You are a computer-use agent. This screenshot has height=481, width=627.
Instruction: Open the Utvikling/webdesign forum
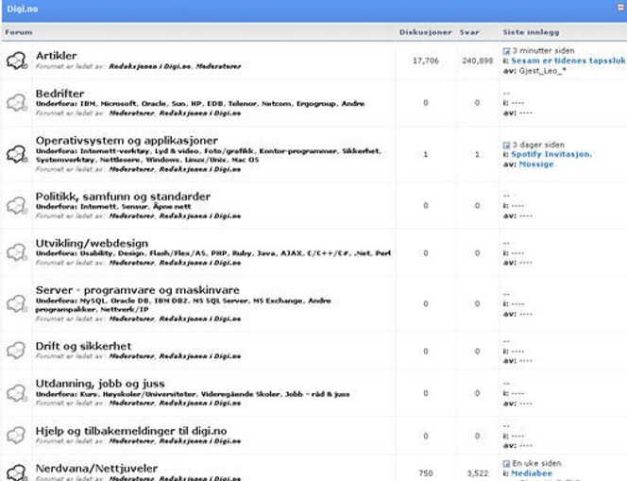(x=92, y=243)
